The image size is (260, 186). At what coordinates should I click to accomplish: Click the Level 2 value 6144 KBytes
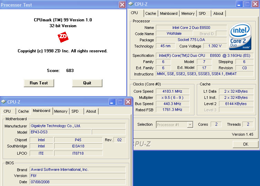coord(236,104)
